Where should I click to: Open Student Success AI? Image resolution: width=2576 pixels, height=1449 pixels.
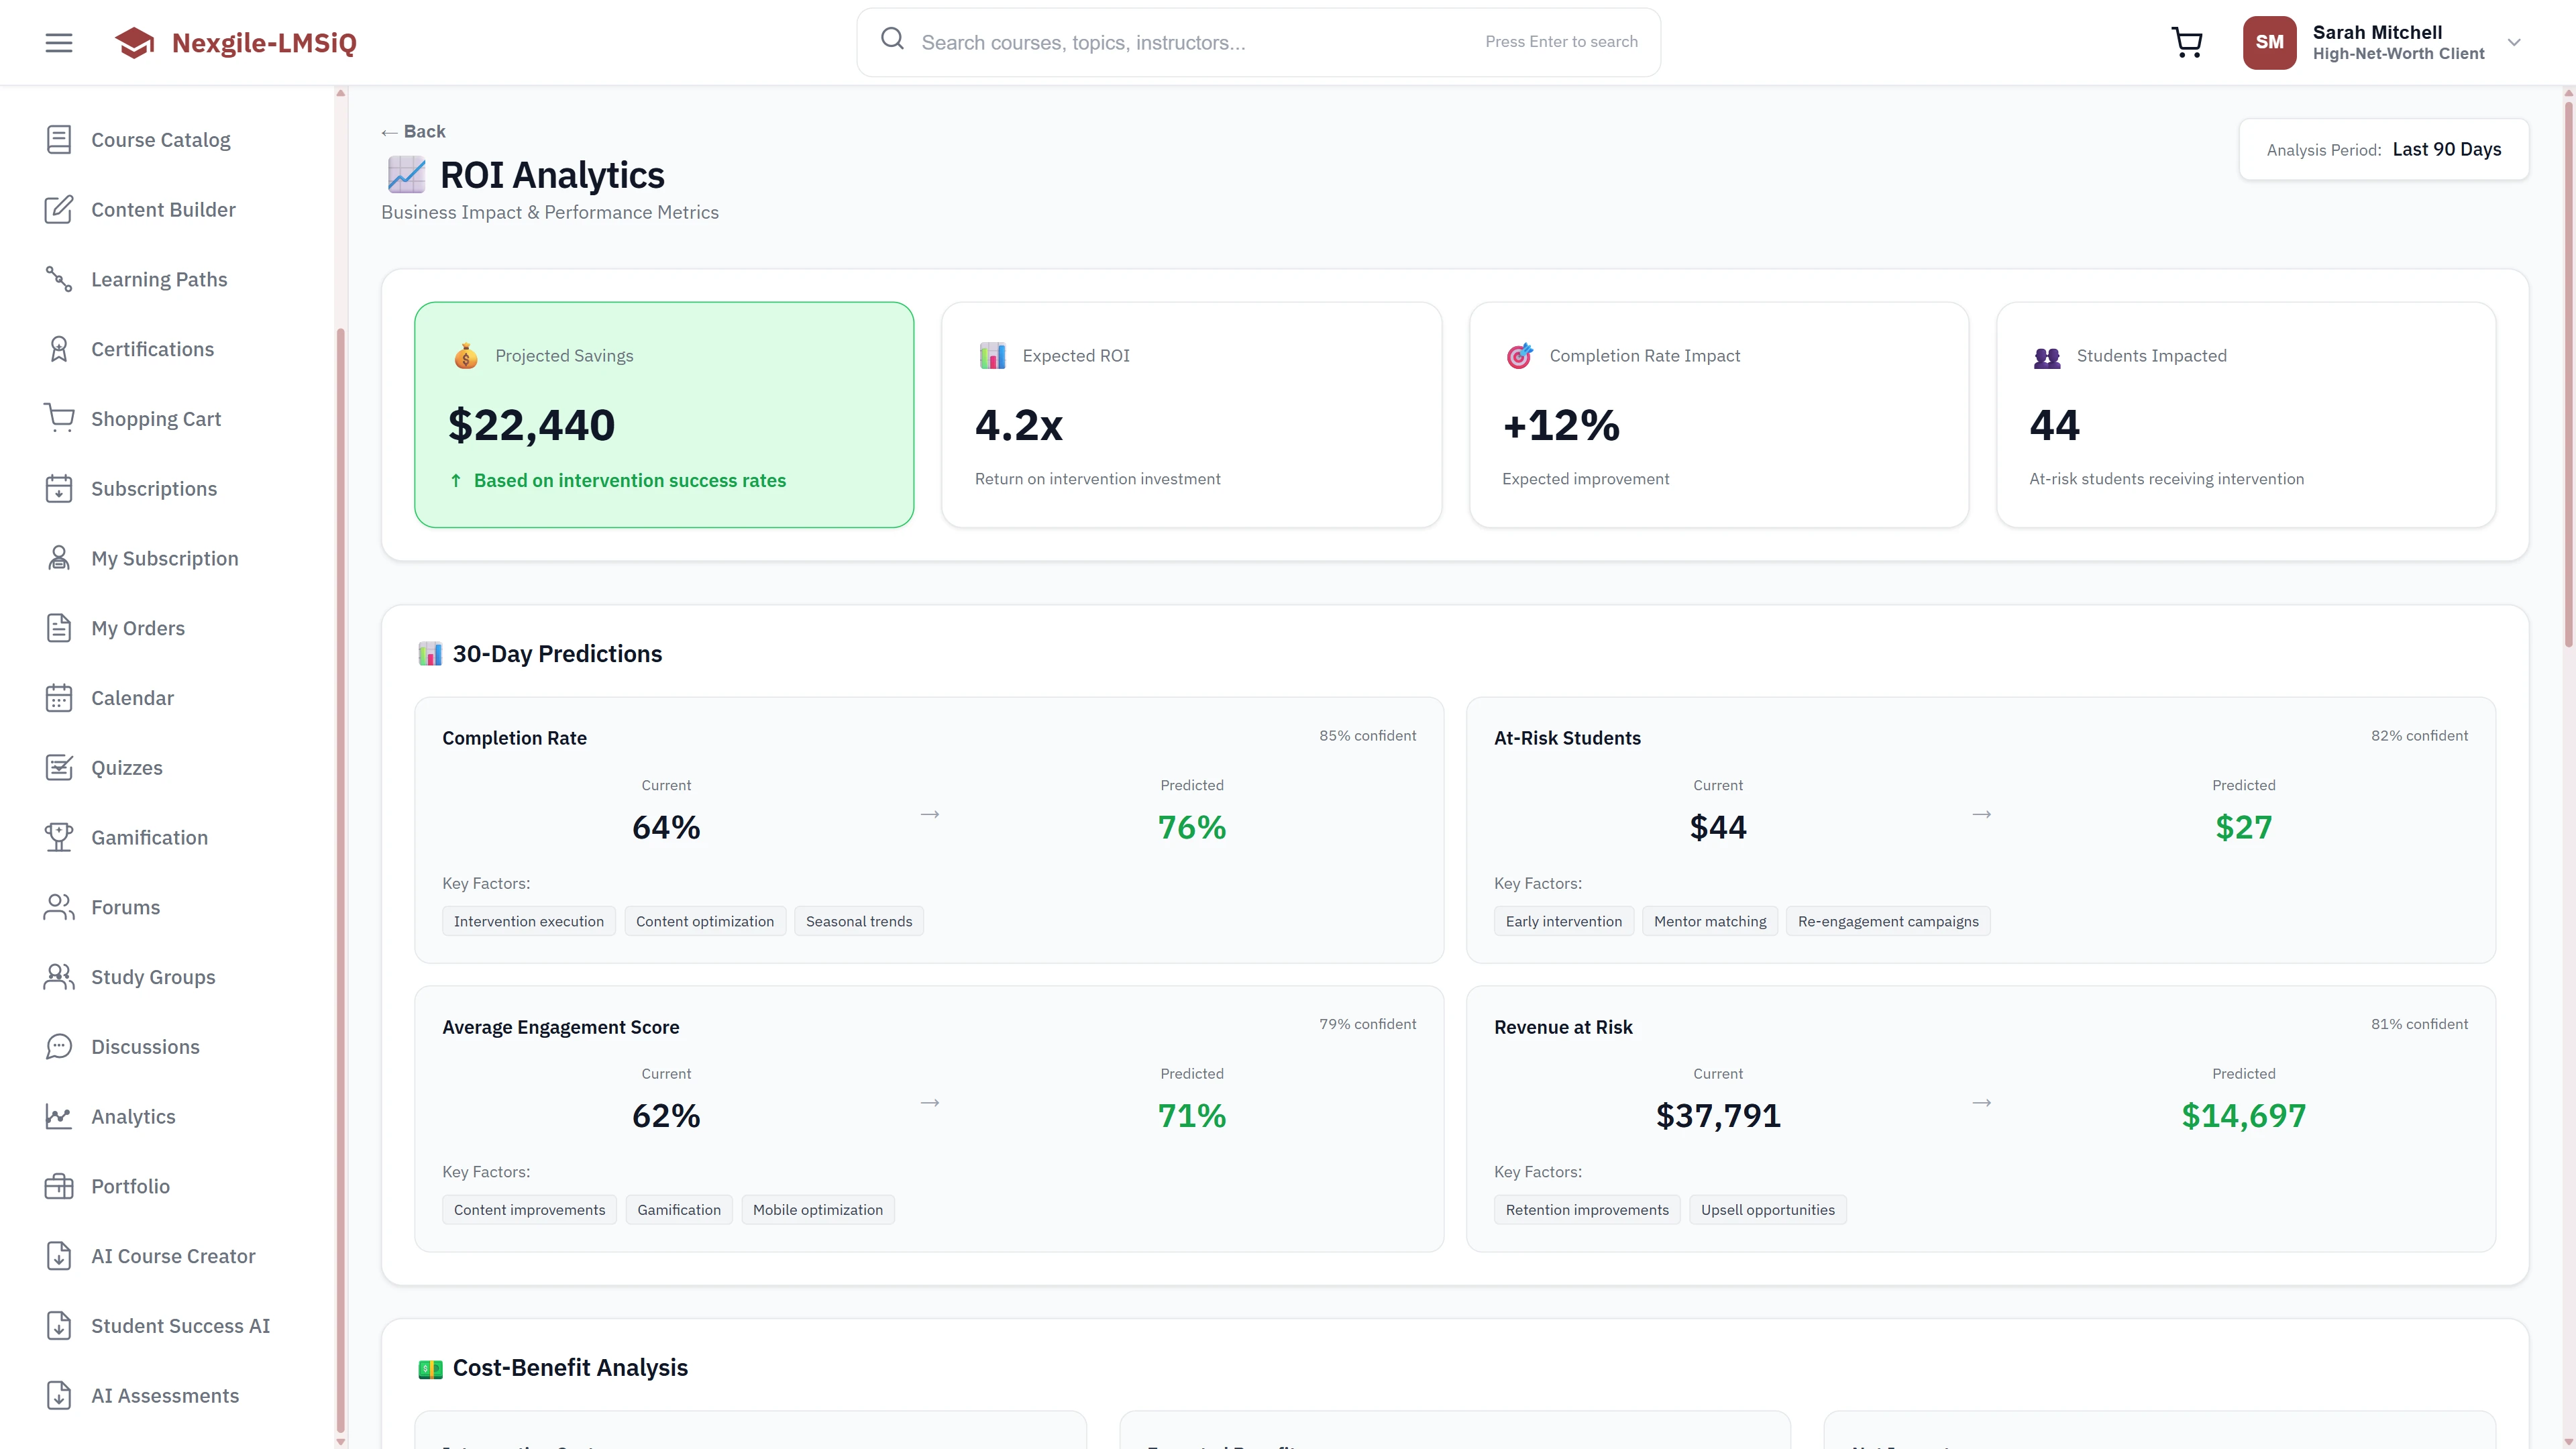[179, 1325]
